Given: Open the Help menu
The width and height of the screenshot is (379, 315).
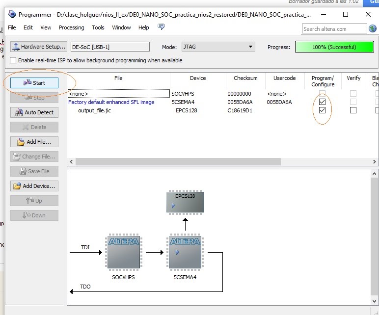Looking at the screenshot, I should click(143, 27).
